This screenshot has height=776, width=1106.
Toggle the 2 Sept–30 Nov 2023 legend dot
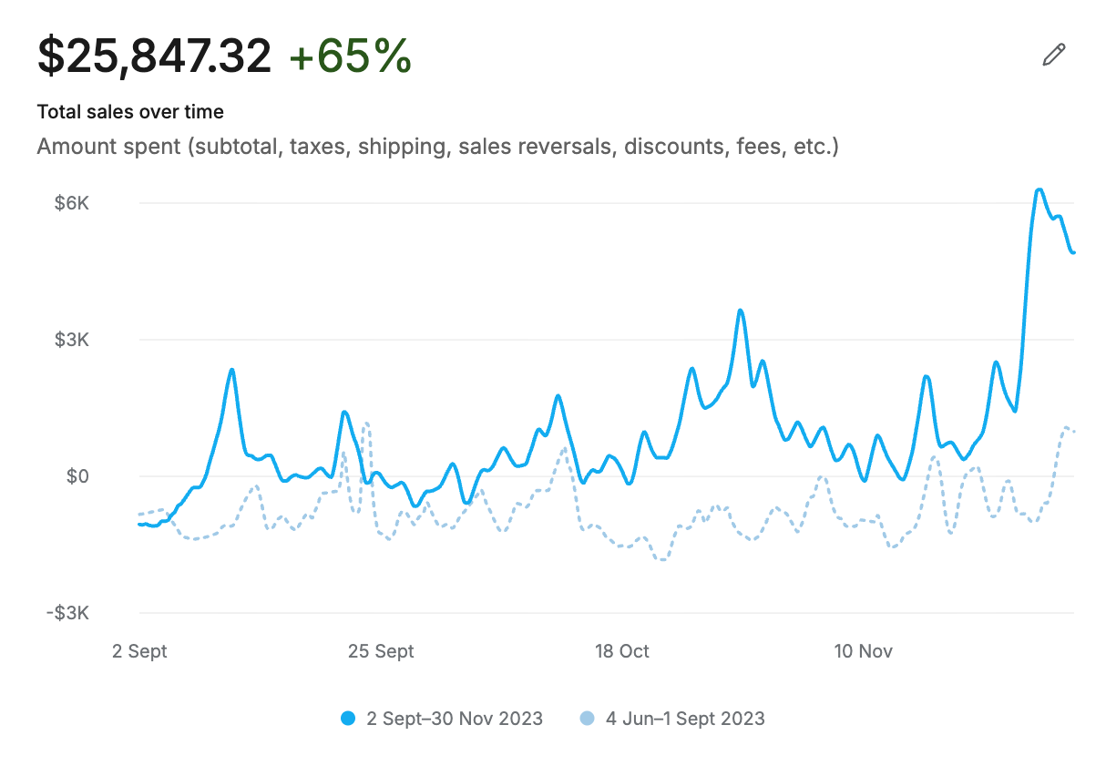click(x=348, y=719)
